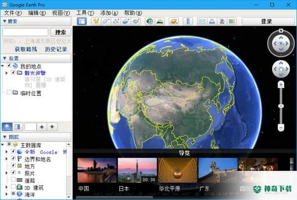Show historical imagery with clock icon
297x200 pixels.
pyautogui.click(x=149, y=21)
